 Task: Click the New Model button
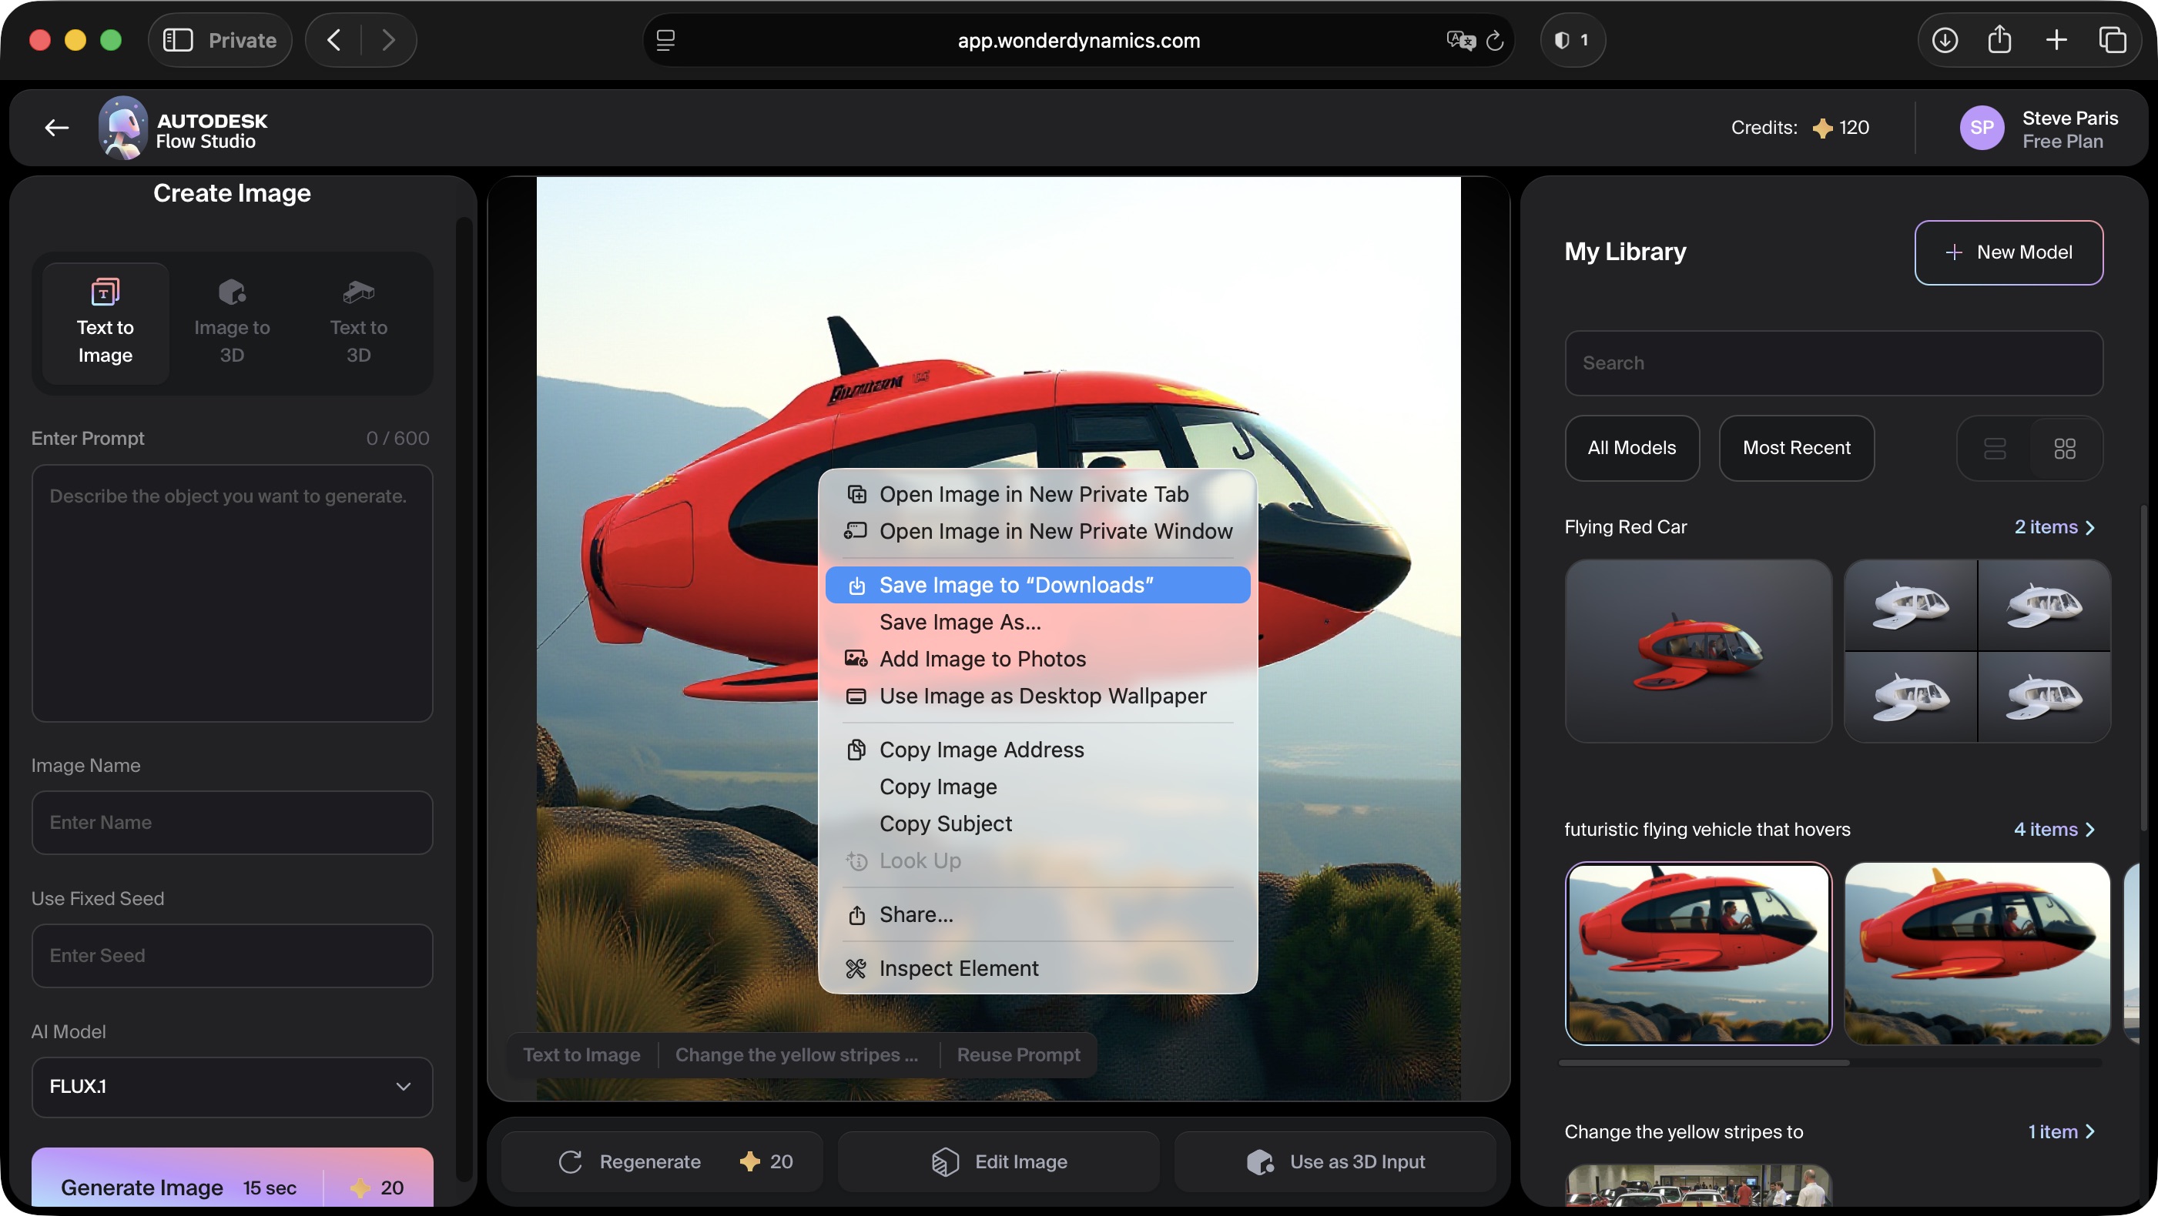click(x=2008, y=252)
